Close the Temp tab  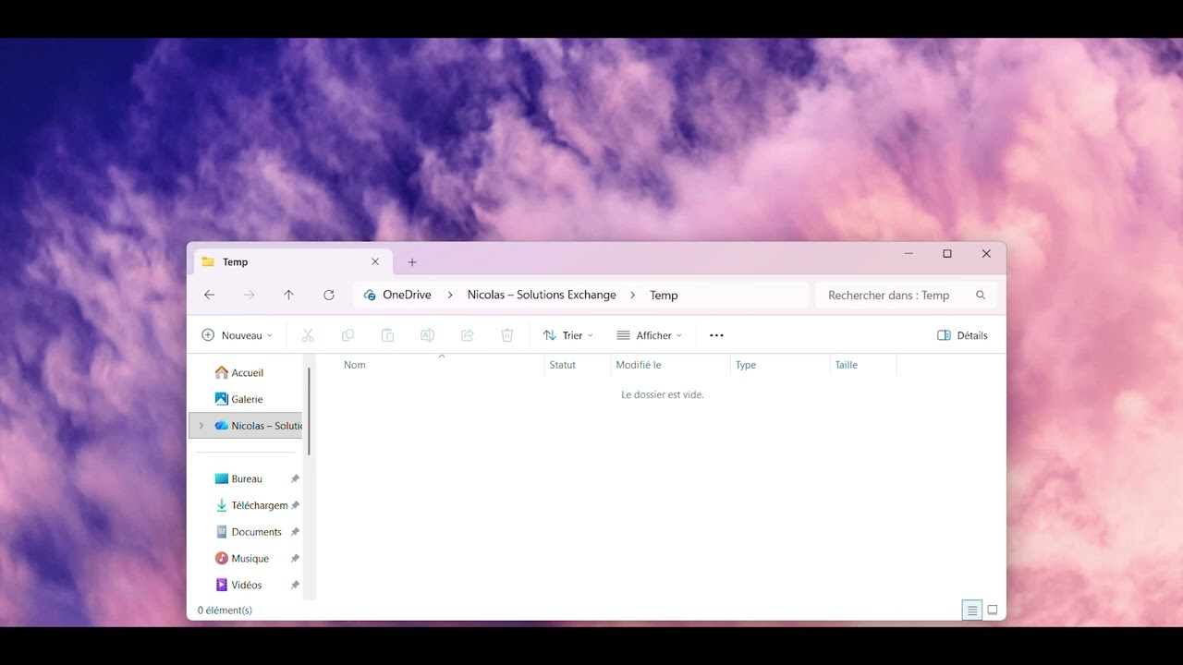[x=375, y=262]
